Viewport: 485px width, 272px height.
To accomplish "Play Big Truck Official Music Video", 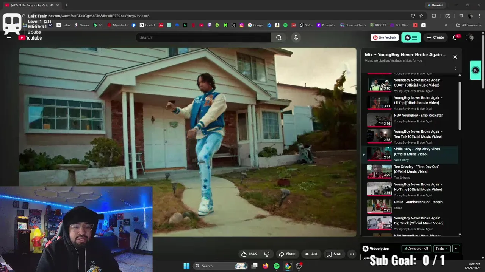I will click(412, 223).
